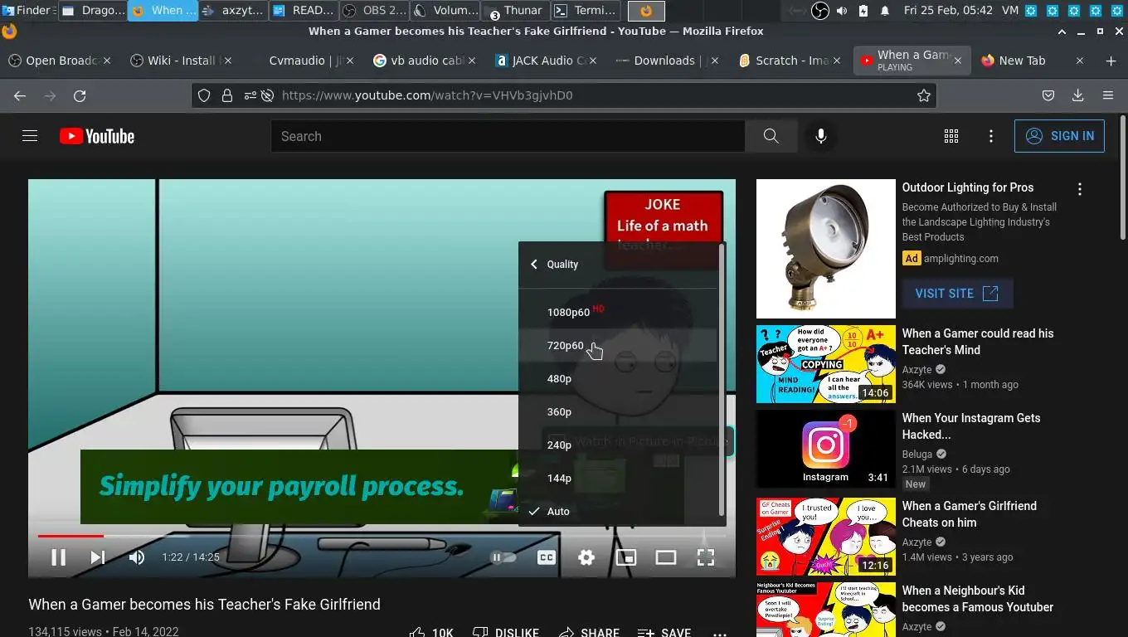Screen dimensions: 1128x637
Task: Switch to the Wiki - Install tab
Action: [x=181, y=61]
